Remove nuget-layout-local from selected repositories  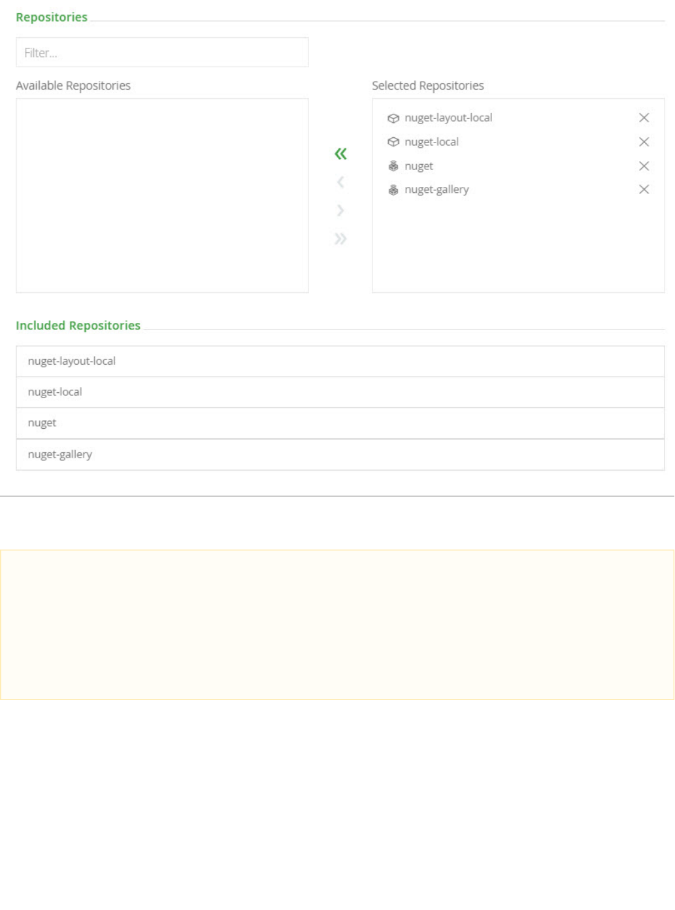(644, 118)
